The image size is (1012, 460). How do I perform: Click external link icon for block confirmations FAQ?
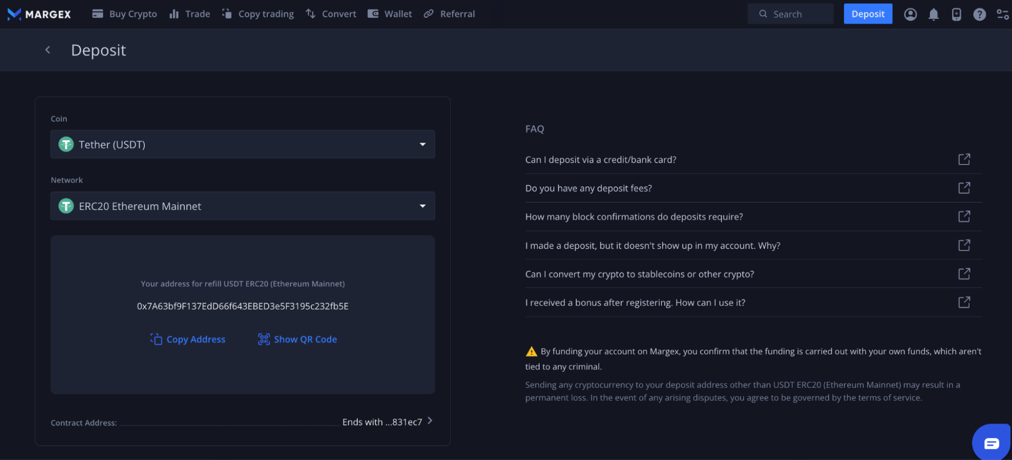pos(964,217)
